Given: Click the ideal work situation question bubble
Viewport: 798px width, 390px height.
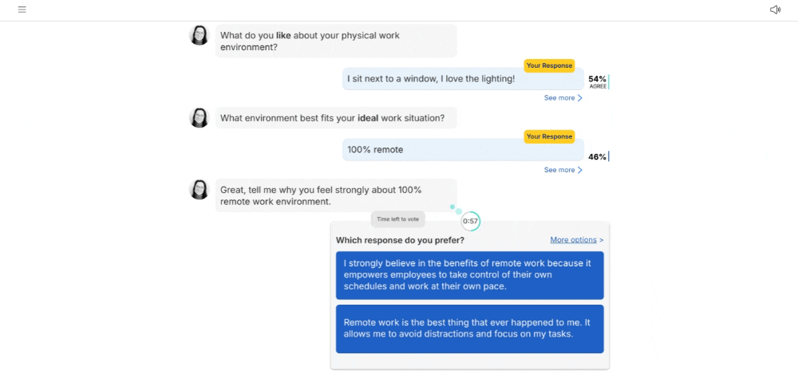Looking at the screenshot, I should coord(335,118).
